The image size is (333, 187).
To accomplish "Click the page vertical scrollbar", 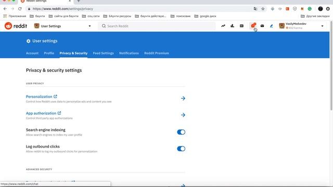I will tap(331, 66).
